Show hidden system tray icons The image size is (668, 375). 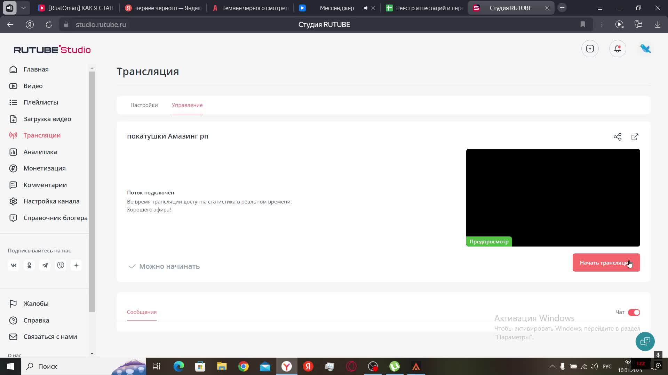point(552,366)
